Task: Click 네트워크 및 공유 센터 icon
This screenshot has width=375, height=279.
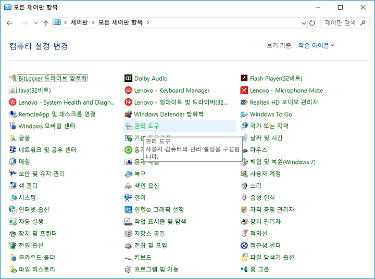Action: coord(12,150)
